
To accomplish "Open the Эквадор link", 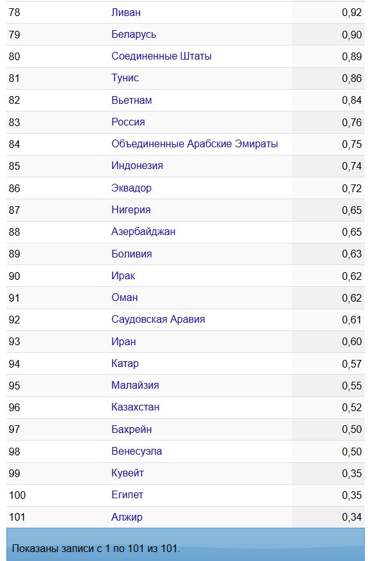I will click(x=131, y=188).
